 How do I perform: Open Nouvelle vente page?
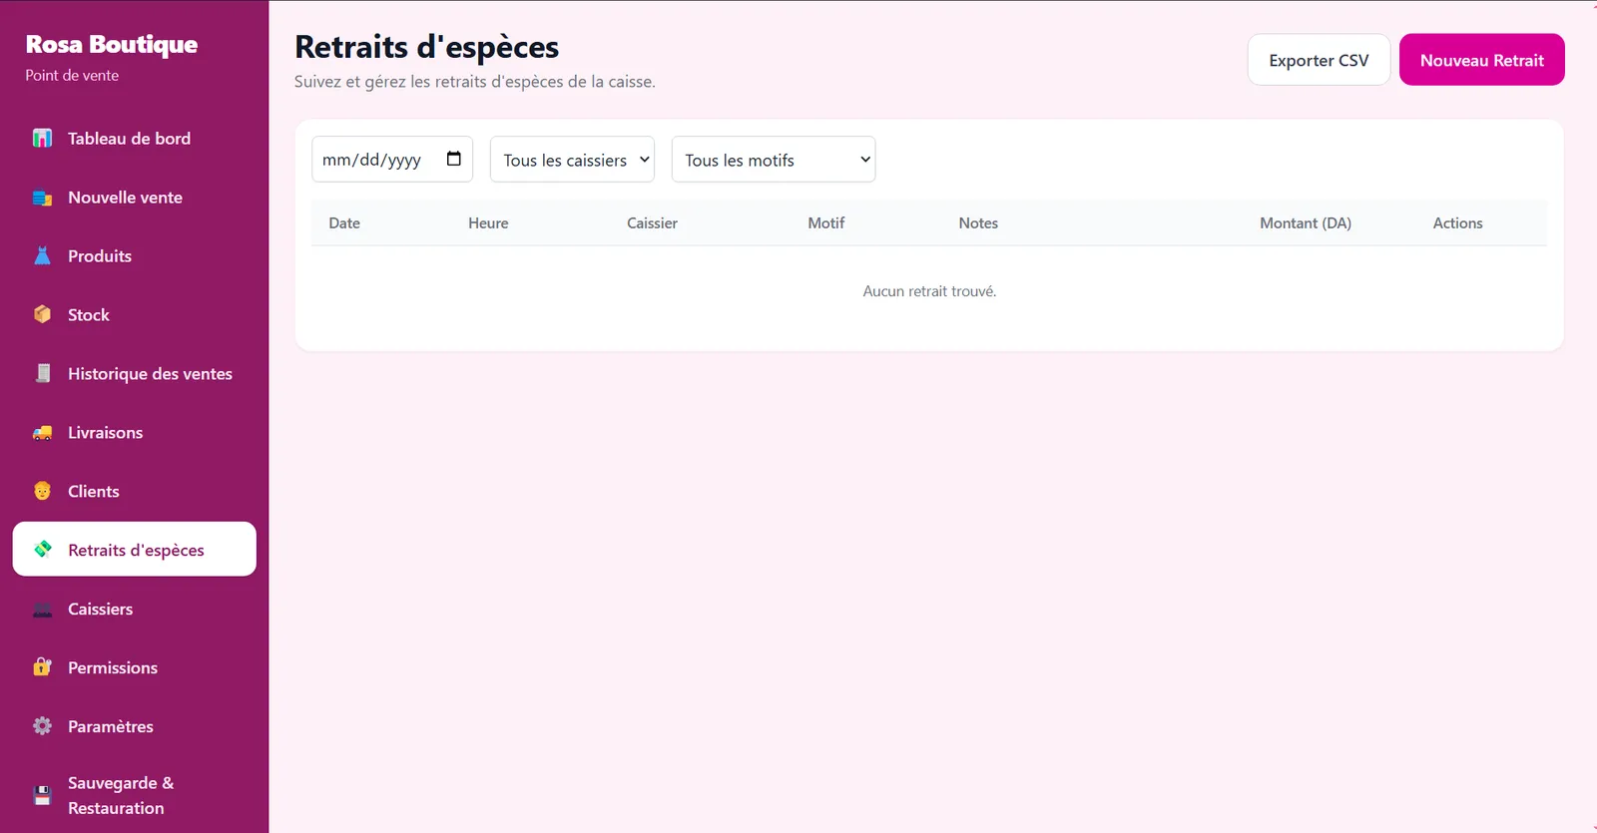[135, 198]
